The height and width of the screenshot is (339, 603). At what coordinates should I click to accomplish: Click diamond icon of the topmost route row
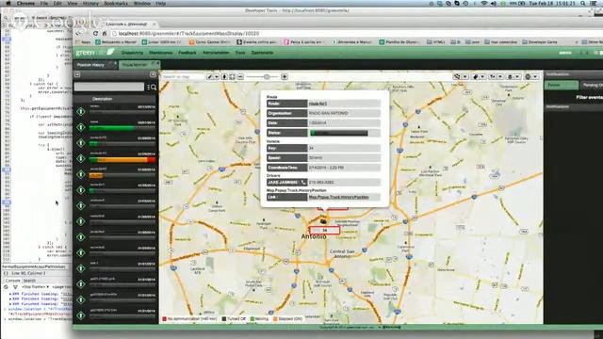[81, 111]
